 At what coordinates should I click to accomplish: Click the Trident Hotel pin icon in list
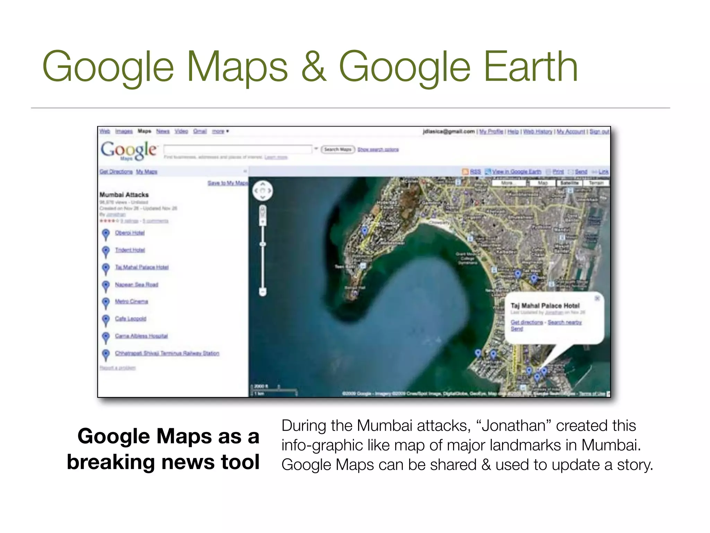tap(106, 252)
